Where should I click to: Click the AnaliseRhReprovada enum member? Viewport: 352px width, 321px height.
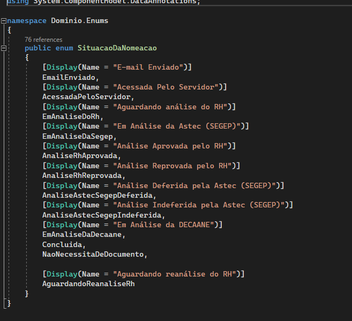82,176
